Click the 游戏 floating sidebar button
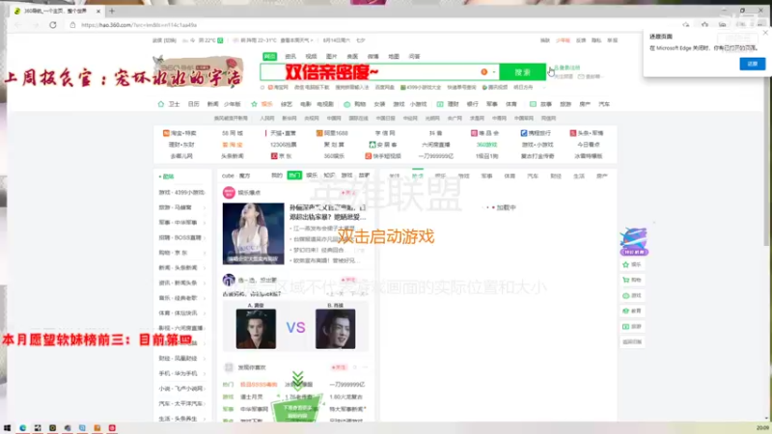This screenshot has width=772, height=434. tap(632, 296)
